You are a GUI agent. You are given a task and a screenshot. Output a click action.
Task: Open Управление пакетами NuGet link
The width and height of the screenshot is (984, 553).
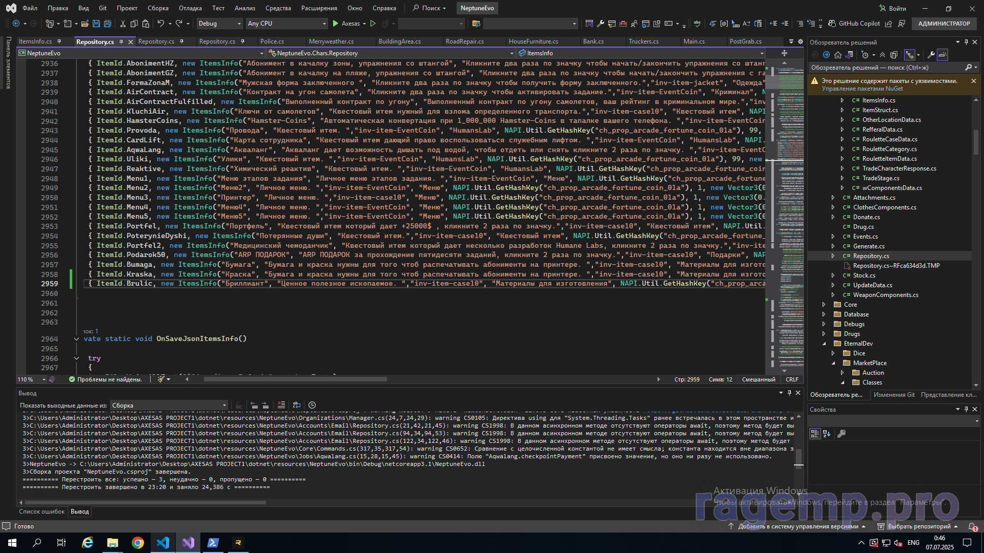pos(862,89)
